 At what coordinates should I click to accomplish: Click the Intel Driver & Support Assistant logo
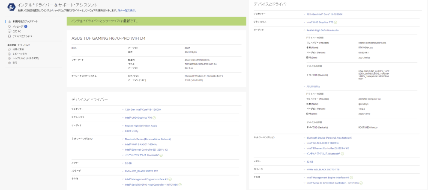(x=12, y=7)
